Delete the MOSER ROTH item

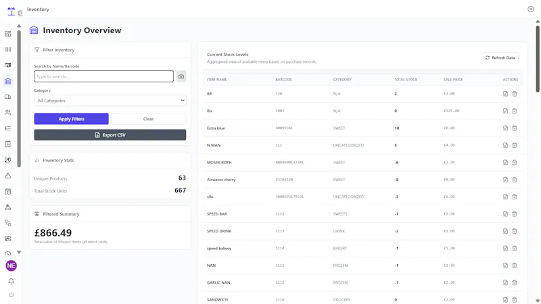pos(515,162)
